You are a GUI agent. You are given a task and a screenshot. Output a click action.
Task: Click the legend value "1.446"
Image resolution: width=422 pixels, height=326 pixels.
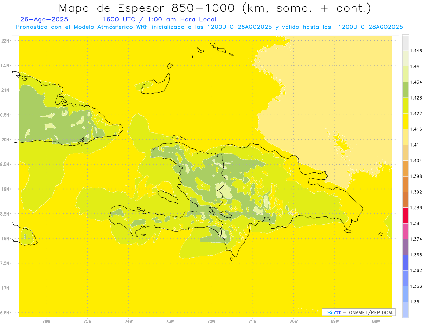pyautogui.click(x=416, y=51)
